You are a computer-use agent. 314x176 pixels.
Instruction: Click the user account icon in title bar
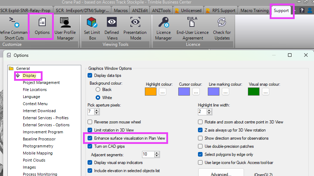click(310, 10)
